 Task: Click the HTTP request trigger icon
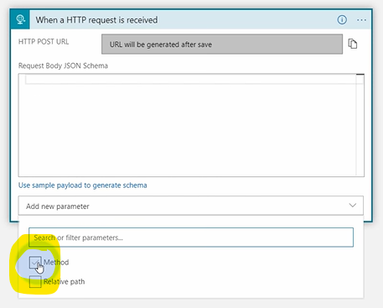pyautogui.click(x=20, y=19)
